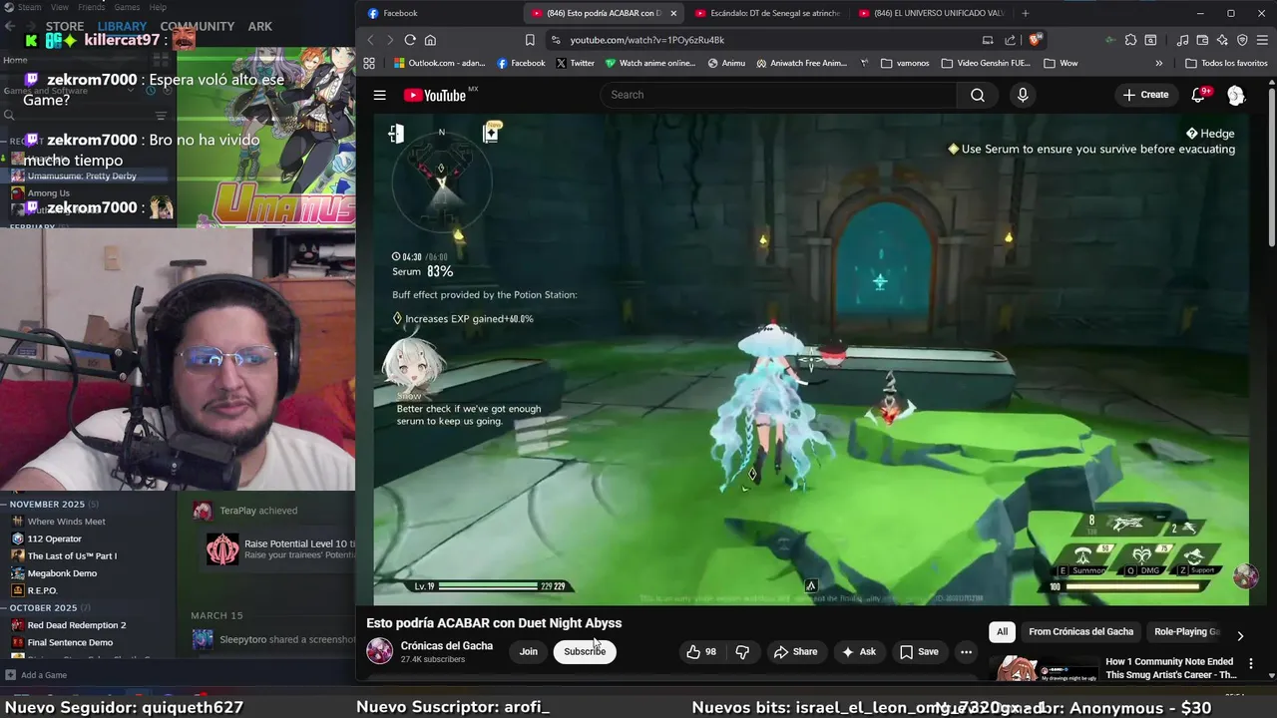Open the Todos los favoritos folder
The width and height of the screenshot is (1277, 718).
click(x=1226, y=63)
